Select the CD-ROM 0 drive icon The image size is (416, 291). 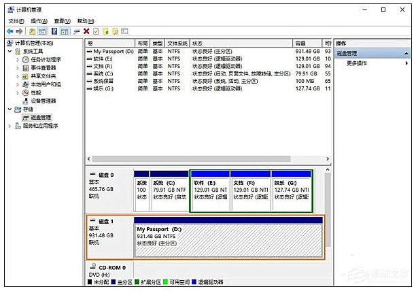tap(93, 267)
